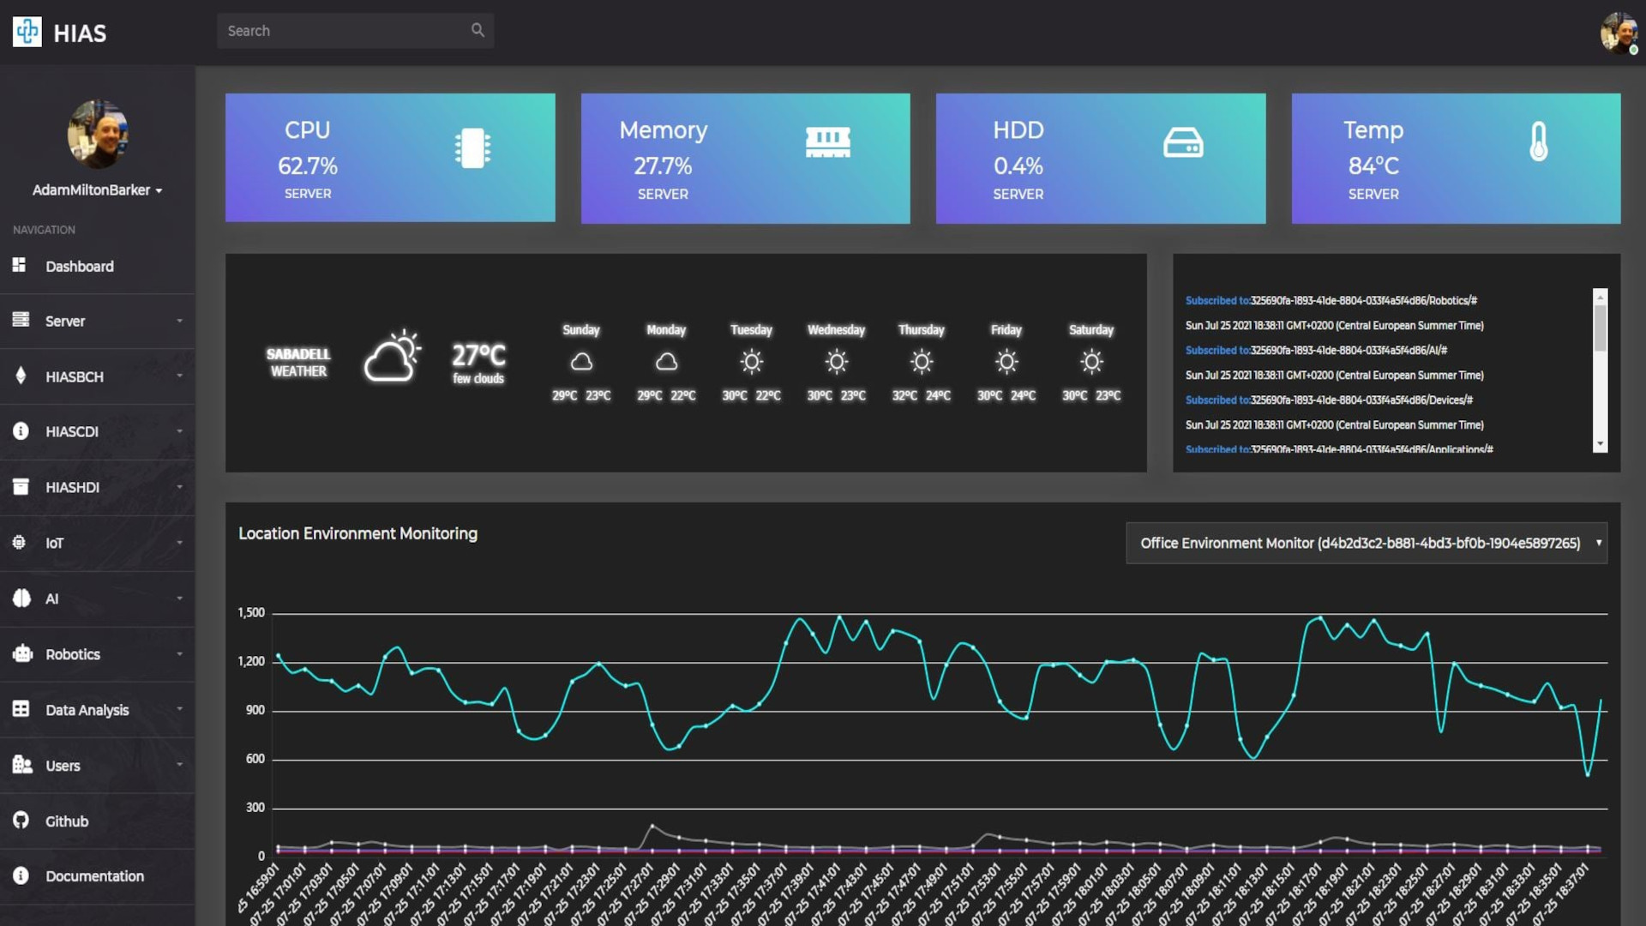Image resolution: width=1646 pixels, height=926 pixels.
Task: Click the sidebar profile photo
Action: click(x=98, y=134)
